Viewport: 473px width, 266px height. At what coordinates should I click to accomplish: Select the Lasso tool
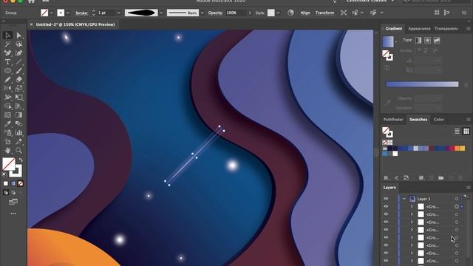[x=18, y=44]
